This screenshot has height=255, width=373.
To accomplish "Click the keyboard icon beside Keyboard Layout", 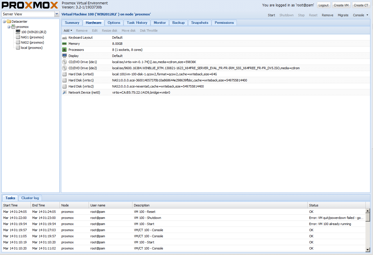I will coord(64,38).
